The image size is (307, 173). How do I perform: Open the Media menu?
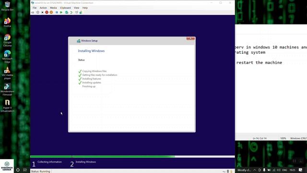(x=53, y=8)
